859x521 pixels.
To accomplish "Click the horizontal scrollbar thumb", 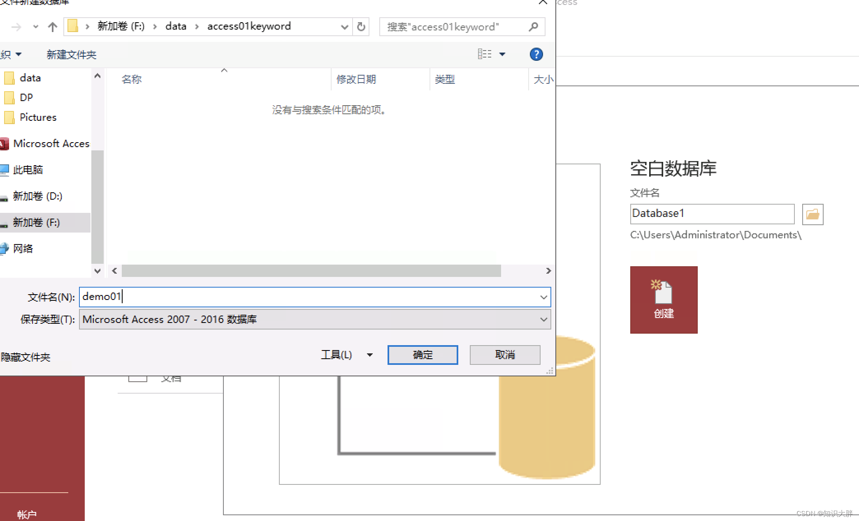I will (311, 271).
